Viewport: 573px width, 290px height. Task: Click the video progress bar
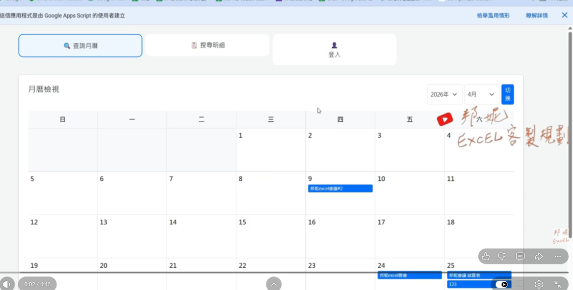284,273
